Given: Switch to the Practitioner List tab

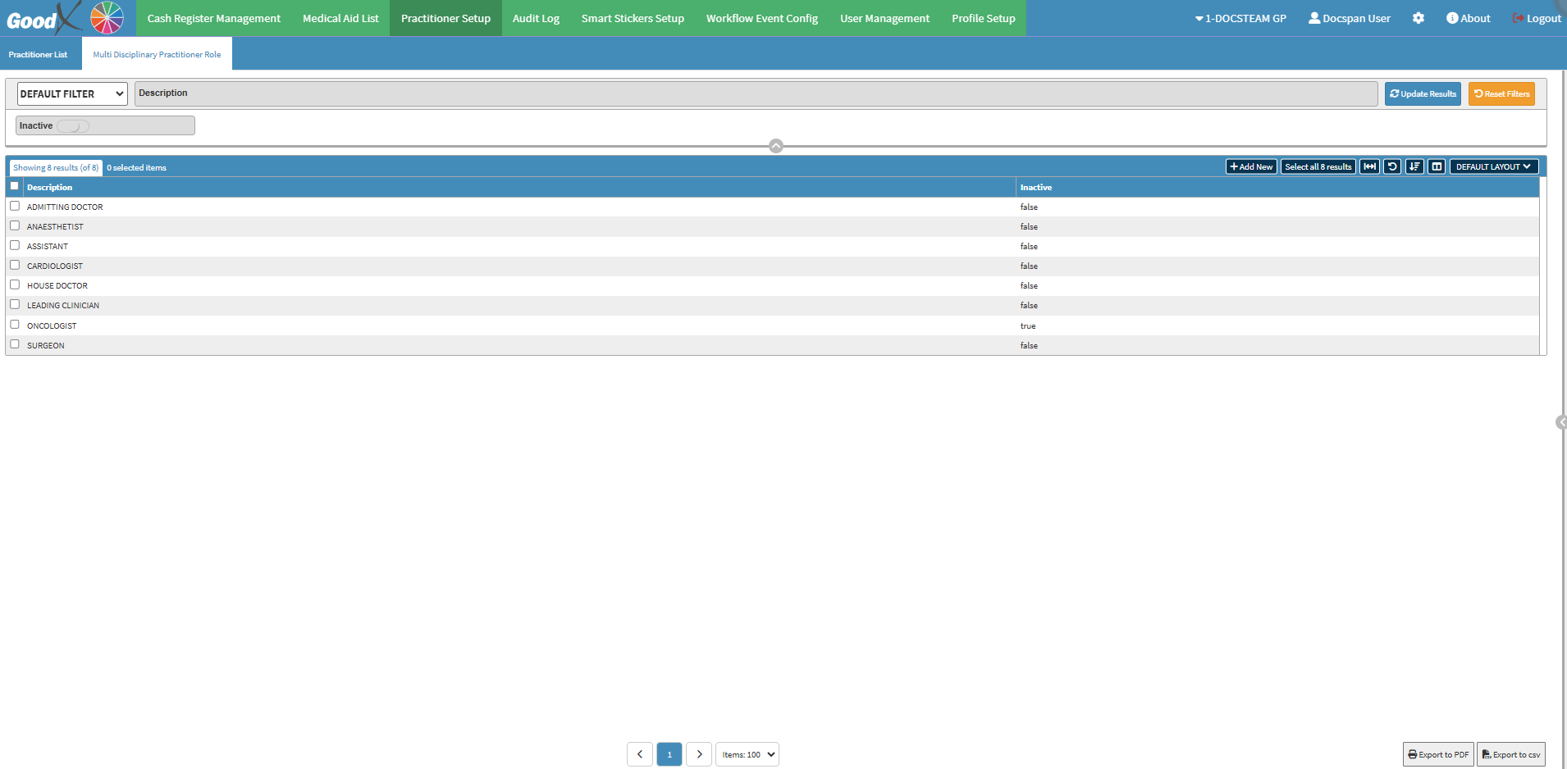Looking at the screenshot, I should (38, 54).
